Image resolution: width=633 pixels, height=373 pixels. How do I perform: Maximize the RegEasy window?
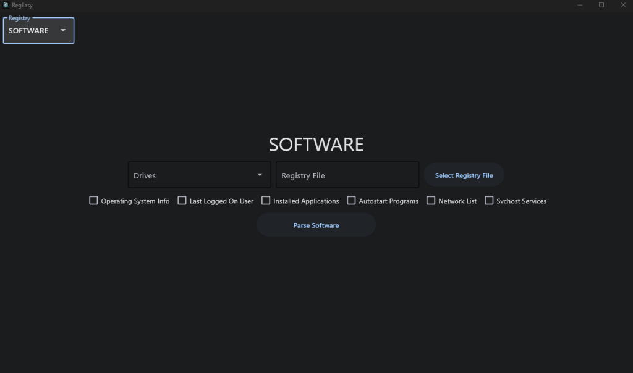click(601, 5)
